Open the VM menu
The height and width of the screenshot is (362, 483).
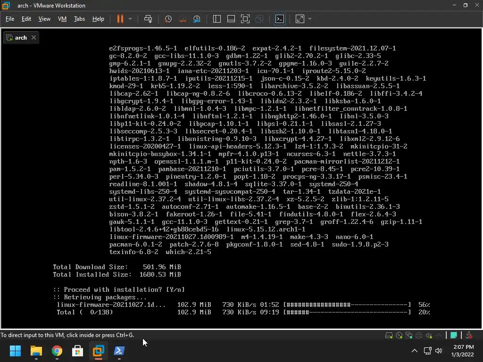[62, 19]
